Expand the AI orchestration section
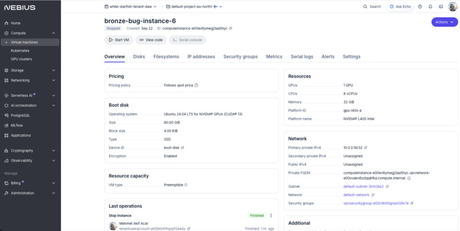The image size is (460, 231). pyautogui.click(x=54, y=106)
